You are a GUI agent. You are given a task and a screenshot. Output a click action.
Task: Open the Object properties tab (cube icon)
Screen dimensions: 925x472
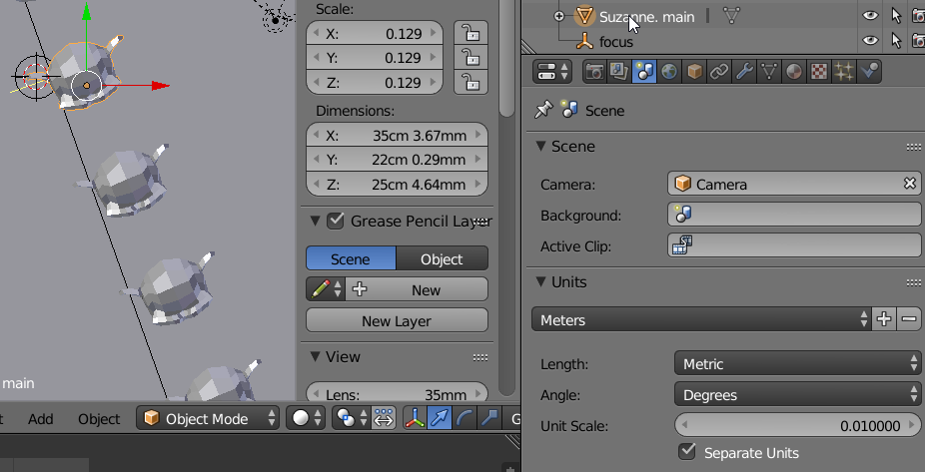coord(693,72)
